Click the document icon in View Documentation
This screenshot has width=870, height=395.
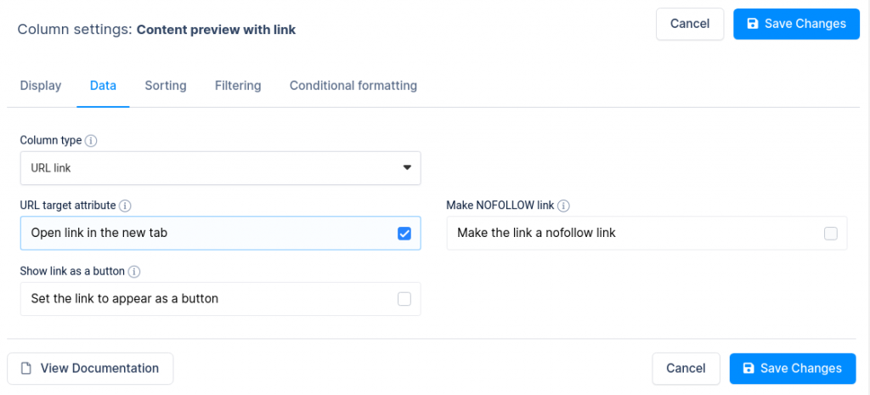[x=26, y=369]
